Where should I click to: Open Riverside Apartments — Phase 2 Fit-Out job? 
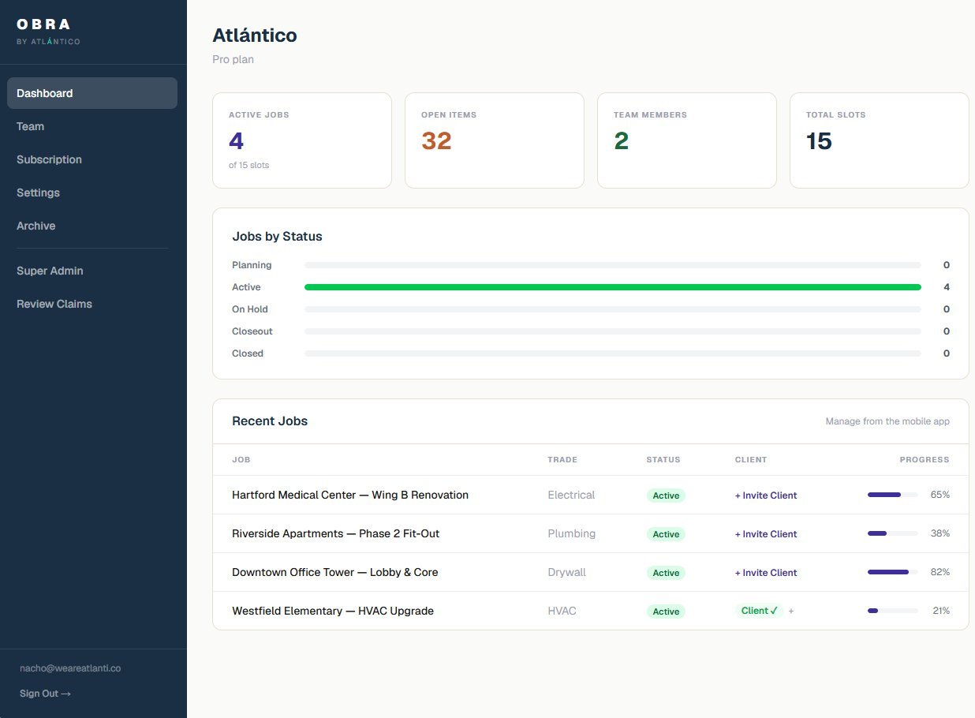click(336, 533)
